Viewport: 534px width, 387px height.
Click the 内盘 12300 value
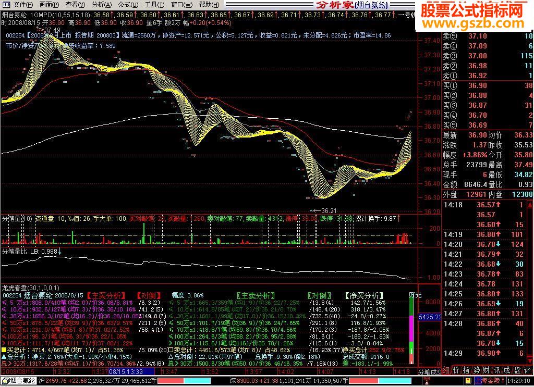[523, 194]
